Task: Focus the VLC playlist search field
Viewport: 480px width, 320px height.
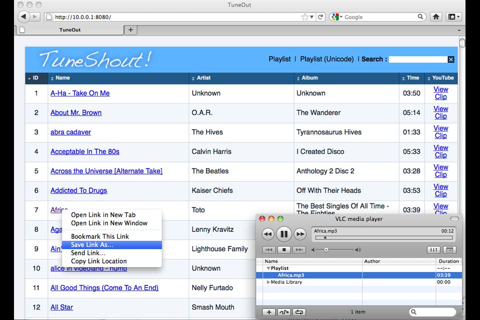Action: 432,312
